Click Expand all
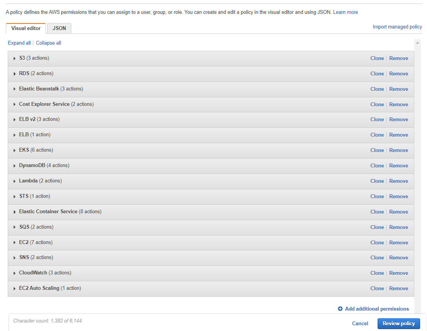 (19, 43)
